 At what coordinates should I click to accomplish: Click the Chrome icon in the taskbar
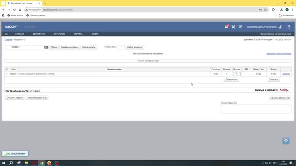click(42, 163)
